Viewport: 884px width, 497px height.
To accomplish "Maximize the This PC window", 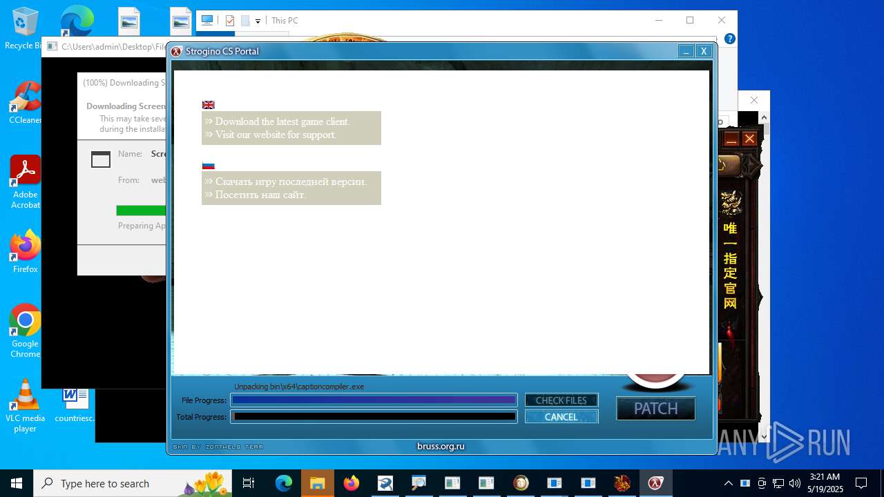I will point(689,20).
